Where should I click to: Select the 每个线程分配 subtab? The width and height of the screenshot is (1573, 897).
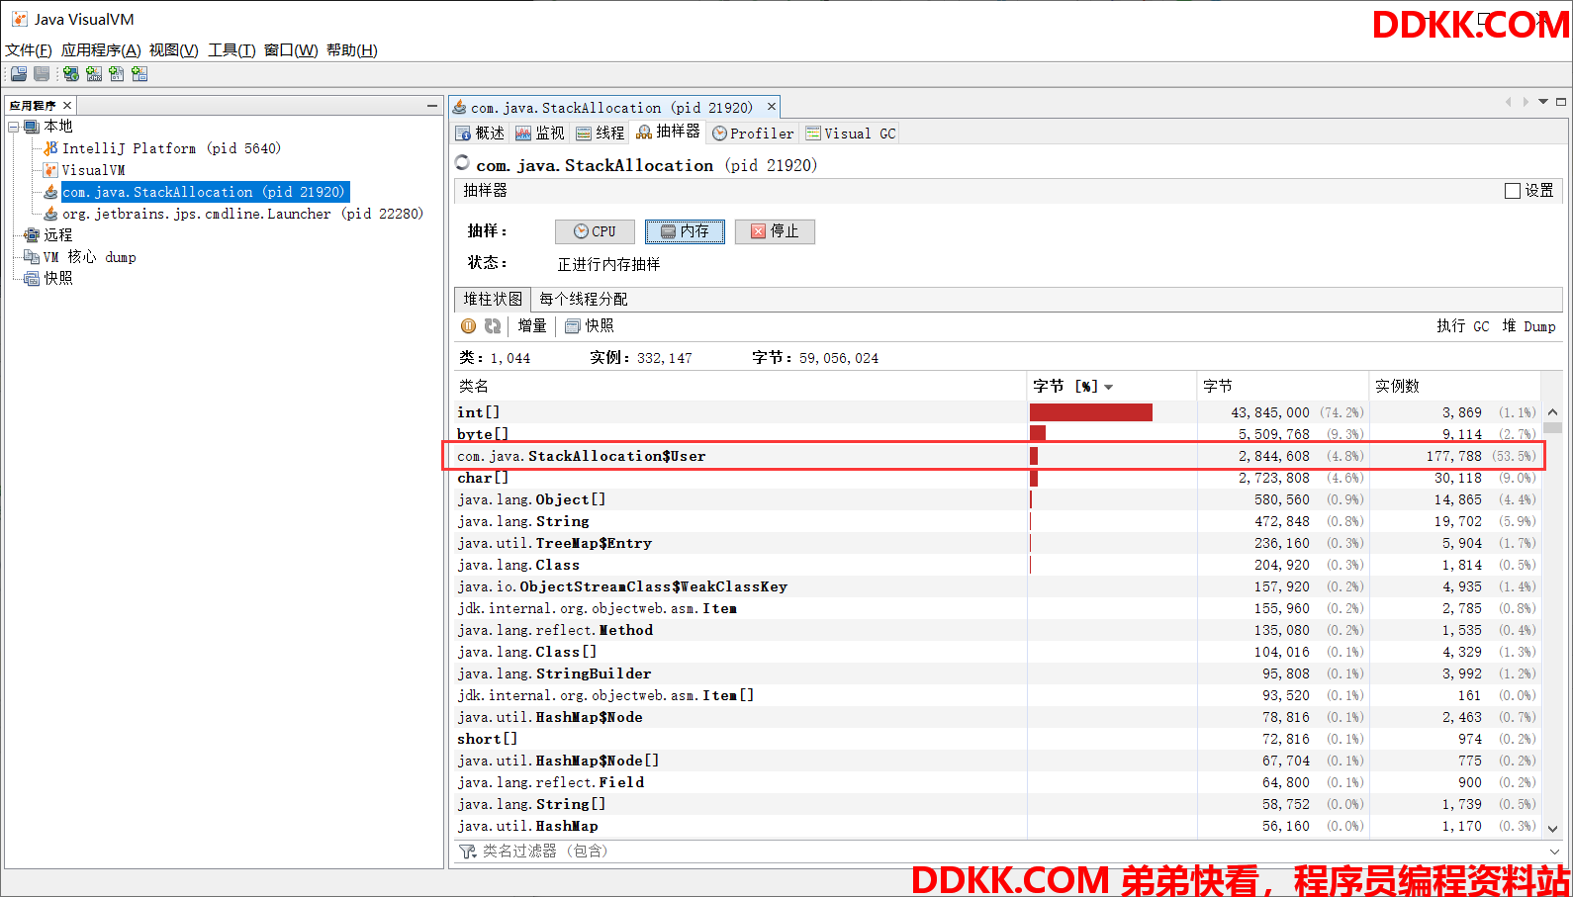584,299
